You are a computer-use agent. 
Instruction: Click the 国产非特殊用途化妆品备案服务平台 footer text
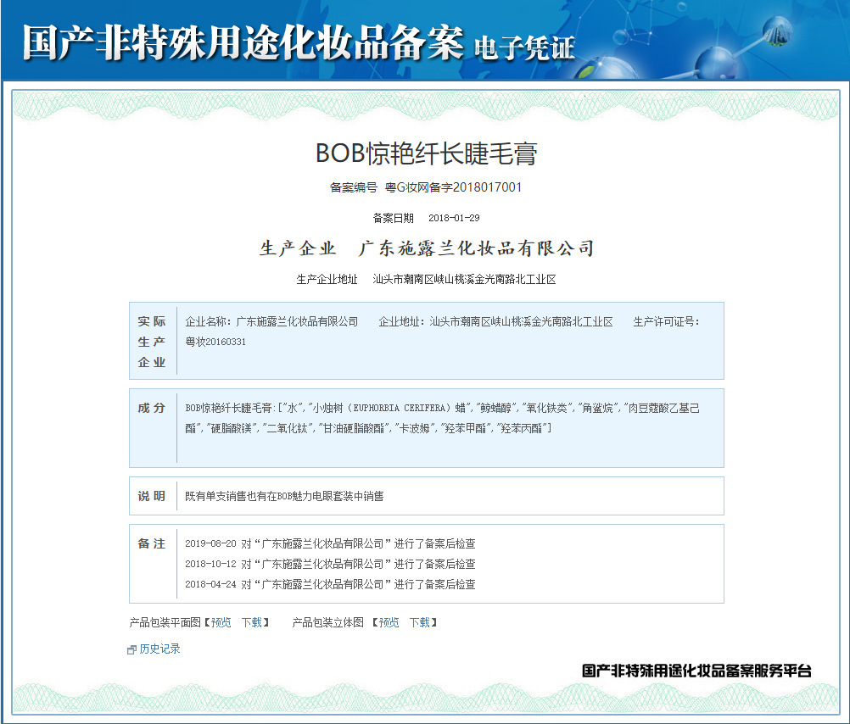point(696,671)
